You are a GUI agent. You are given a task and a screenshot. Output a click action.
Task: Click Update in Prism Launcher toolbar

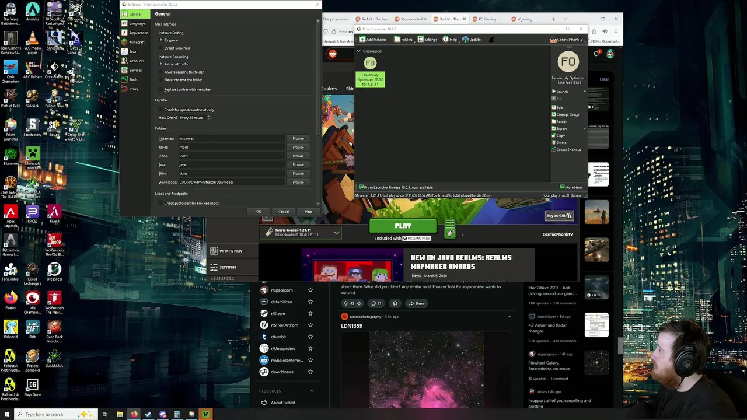pos(472,39)
